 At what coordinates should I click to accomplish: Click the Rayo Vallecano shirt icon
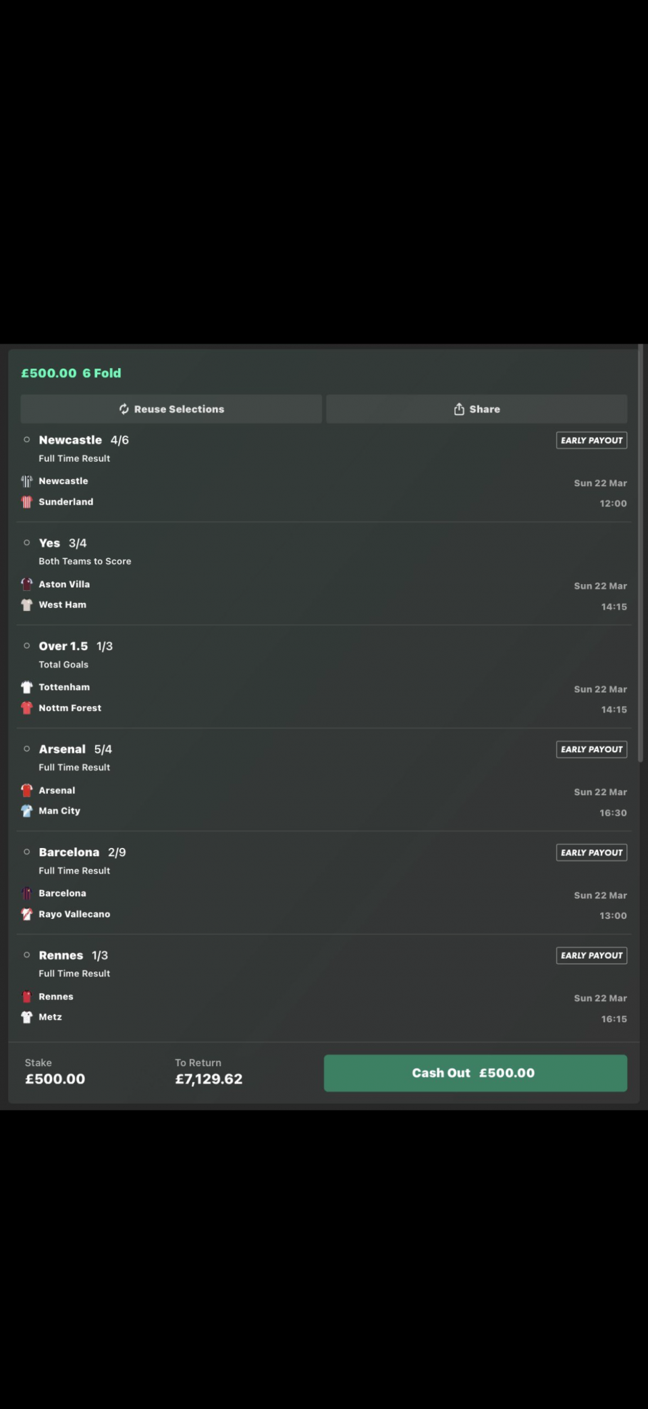tap(27, 914)
